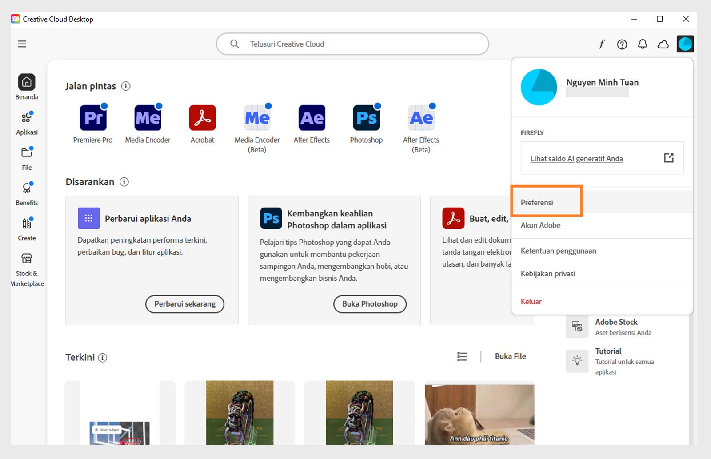Open the Photoshop shortcut icon
This screenshot has width=711, height=459.
pos(366,117)
